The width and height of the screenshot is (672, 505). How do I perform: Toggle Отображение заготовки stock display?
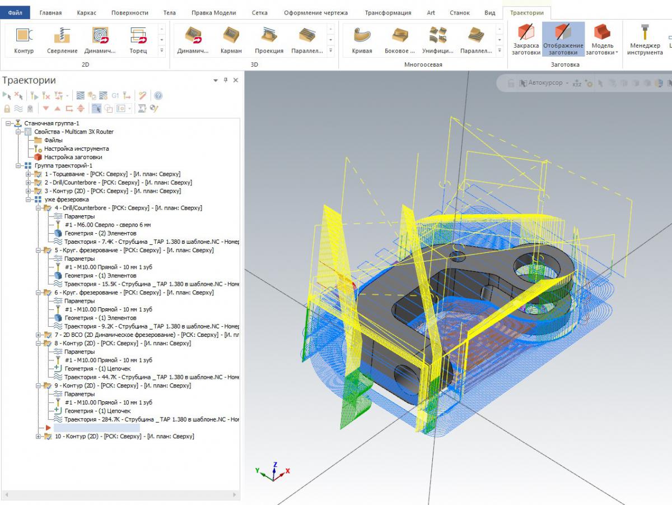pos(563,40)
